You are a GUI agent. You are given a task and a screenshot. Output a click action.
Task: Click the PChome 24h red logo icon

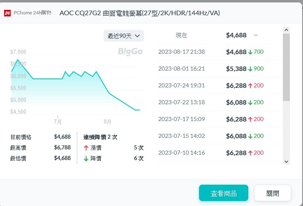[x=7, y=14]
